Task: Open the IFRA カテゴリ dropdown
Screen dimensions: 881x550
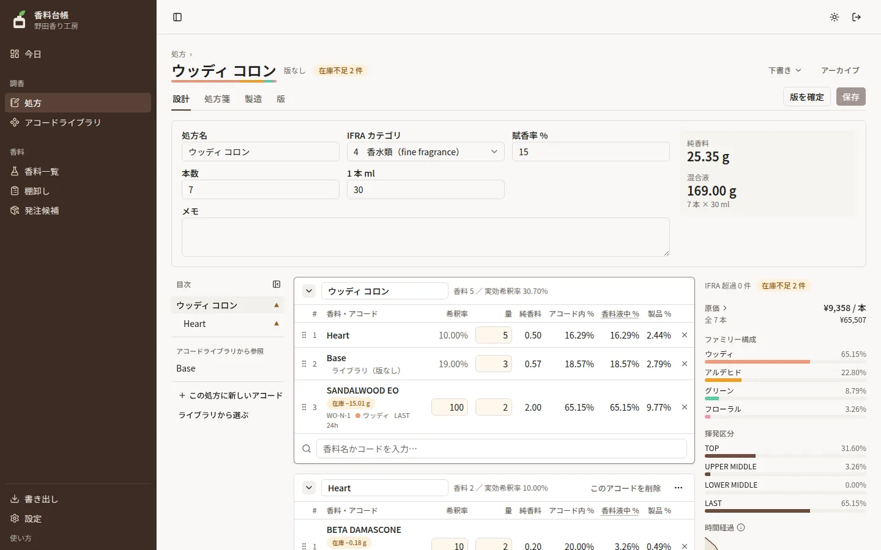Action: coord(426,152)
